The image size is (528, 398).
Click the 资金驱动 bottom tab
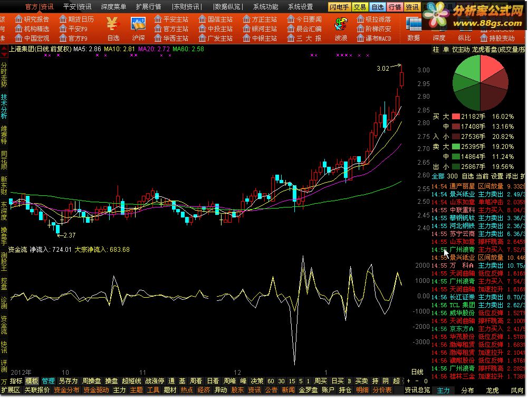[96, 390]
